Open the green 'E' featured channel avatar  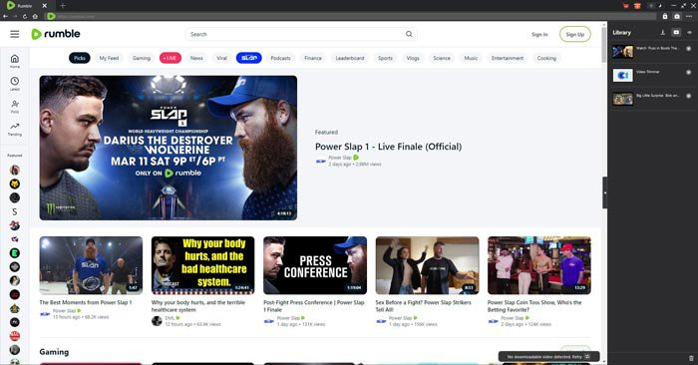pos(15,253)
